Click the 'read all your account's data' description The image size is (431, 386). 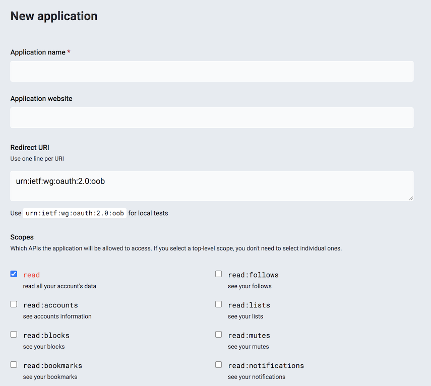tap(60, 286)
